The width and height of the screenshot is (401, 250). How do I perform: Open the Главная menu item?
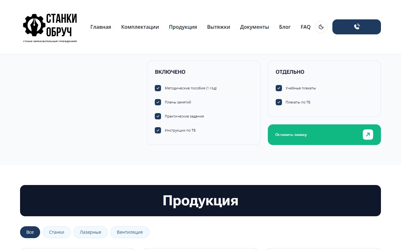pos(101,27)
